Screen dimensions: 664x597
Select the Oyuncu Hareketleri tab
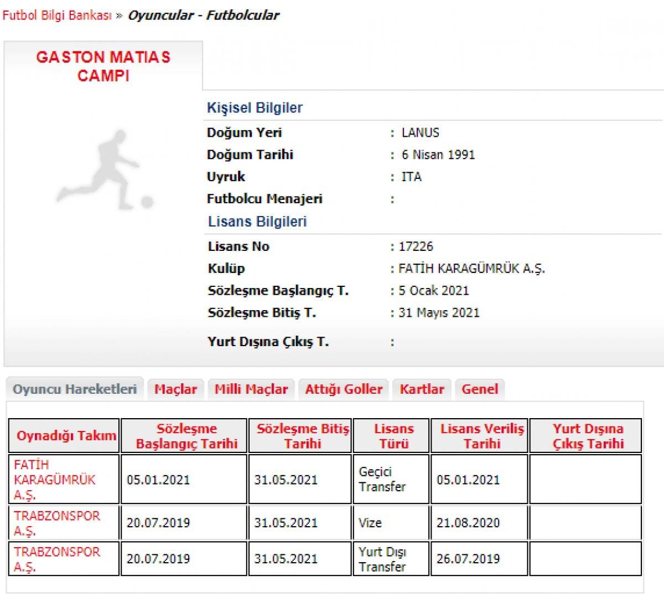pyautogui.click(x=75, y=389)
